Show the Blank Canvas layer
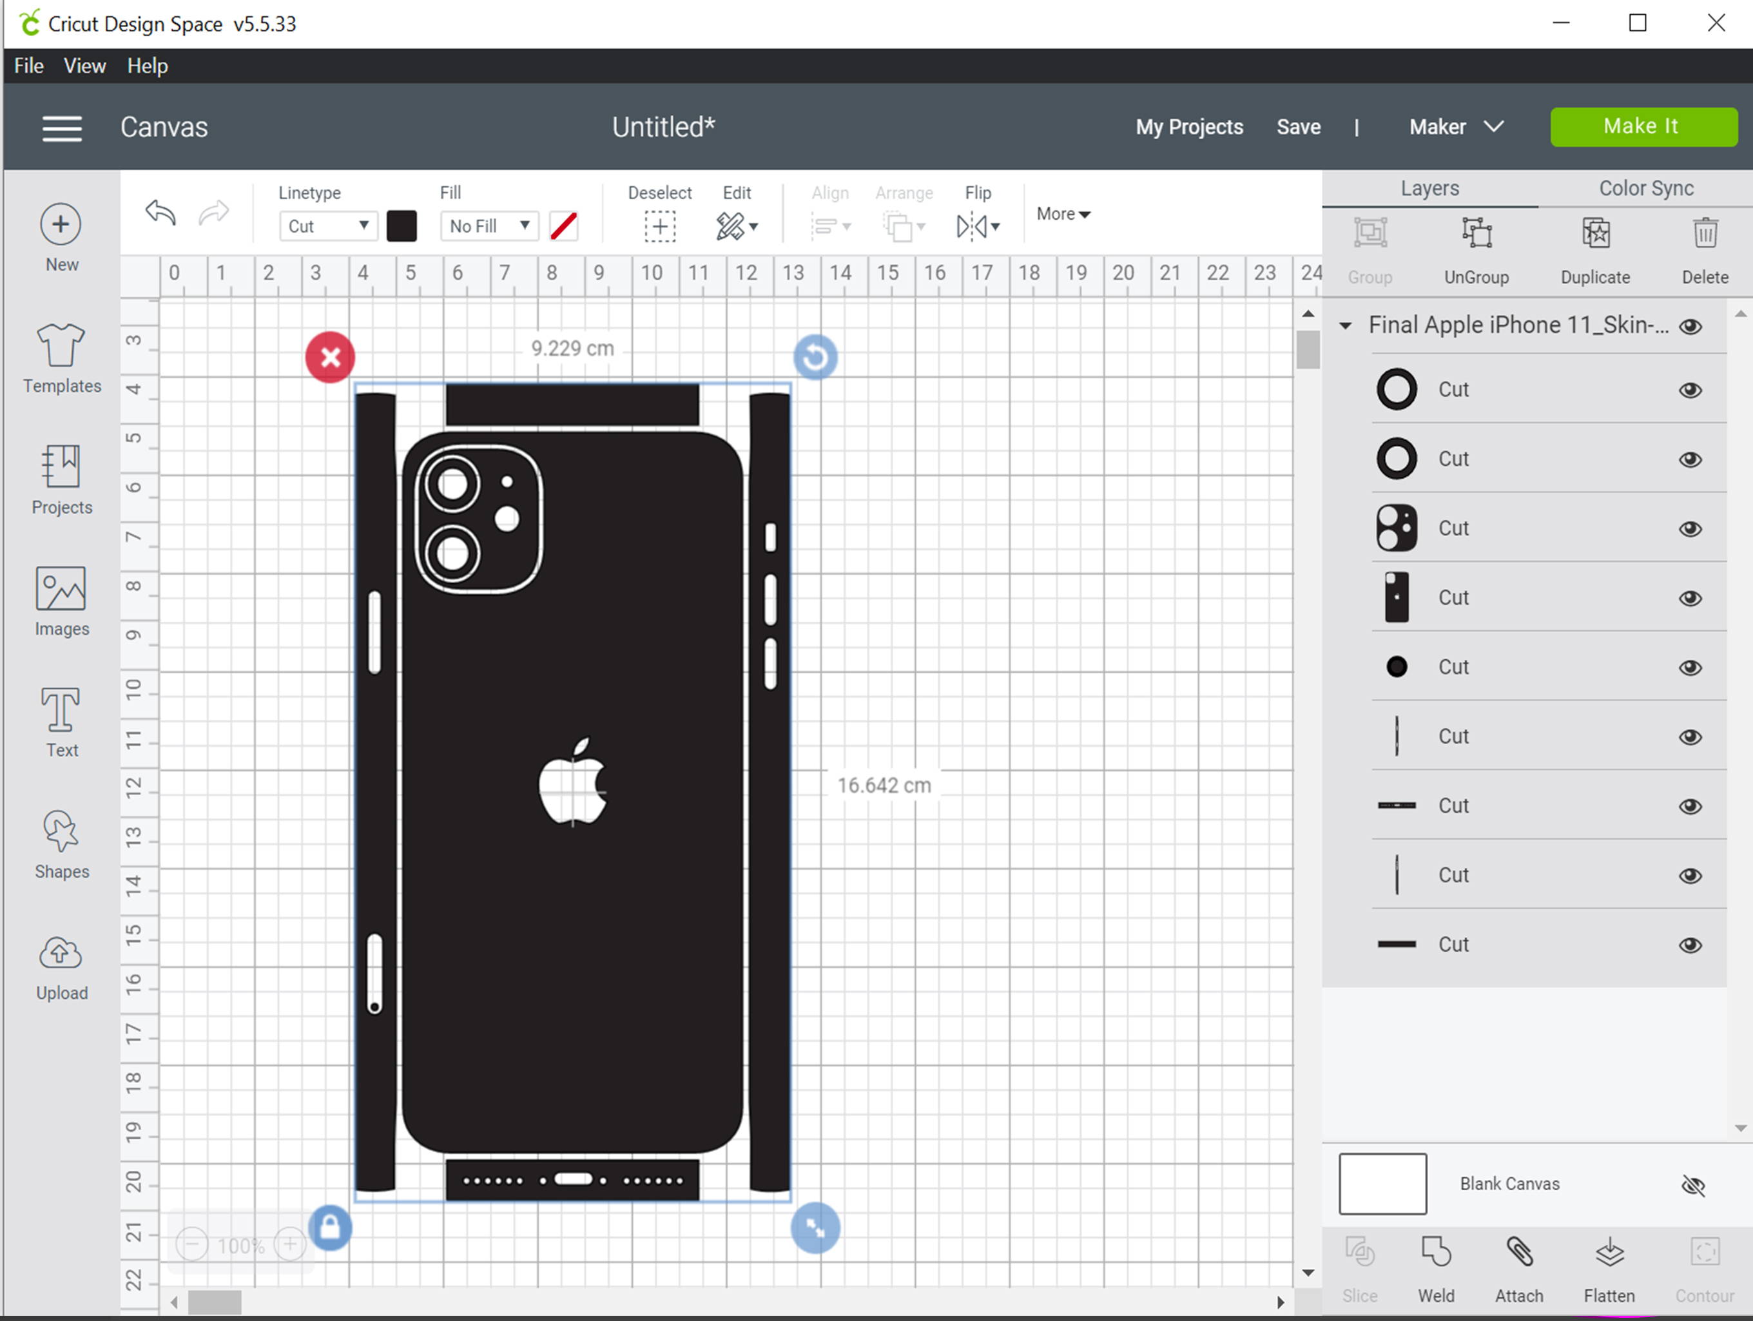This screenshot has height=1321, width=1753. (x=1693, y=1186)
